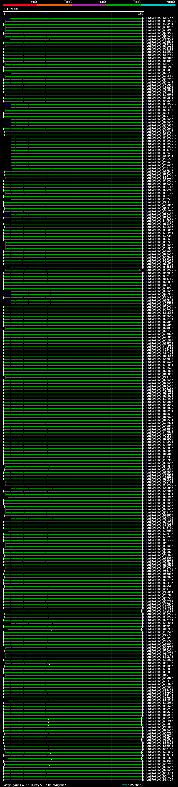This screenshot has width=178, height=787.
Task: Select the UniRef100_C5V561 label
Action: click(160, 85)
